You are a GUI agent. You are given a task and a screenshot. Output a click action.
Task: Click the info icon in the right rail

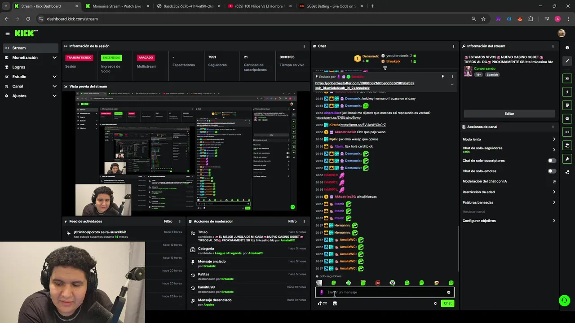[x=567, y=48]
